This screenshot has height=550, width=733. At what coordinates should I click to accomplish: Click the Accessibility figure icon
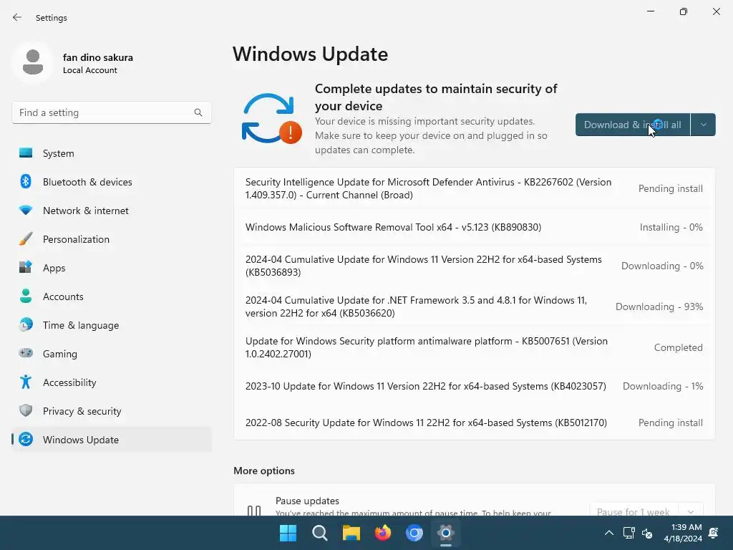pyautogui.click(x=26, y=382)
